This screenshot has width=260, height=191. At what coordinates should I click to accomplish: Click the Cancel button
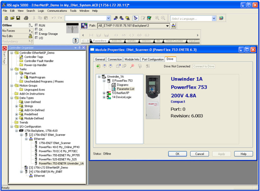(200, 154)
